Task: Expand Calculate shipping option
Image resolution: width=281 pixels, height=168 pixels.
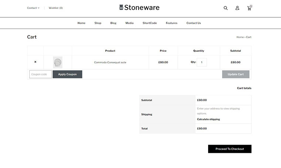Action: point(209,119)
